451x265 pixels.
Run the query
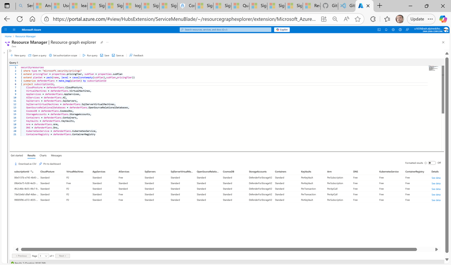click(90, 56)
